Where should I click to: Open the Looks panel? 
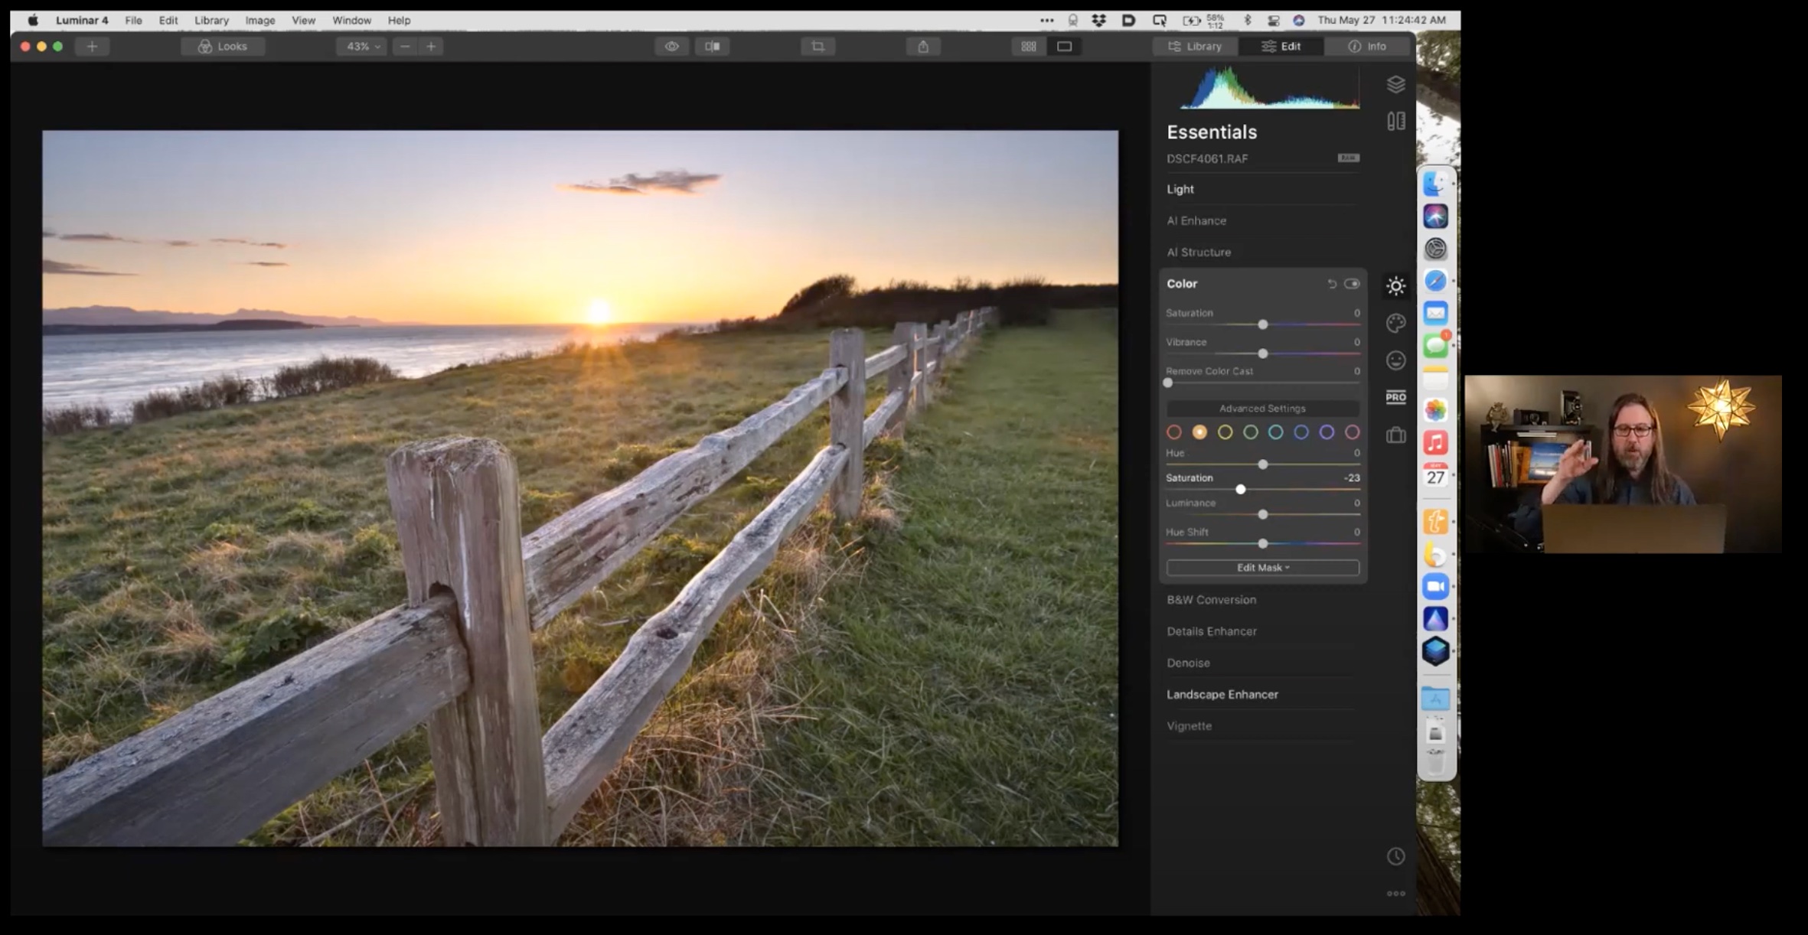pos(223,46)
